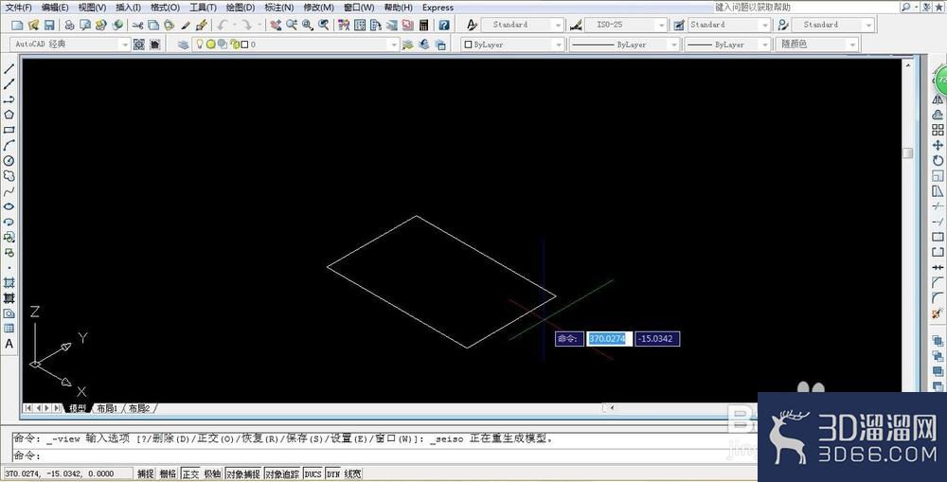The width and height of the screenshot is (947, 482).
Task: Open the 绘图(D) menu
Action: pyautogui.click(x=241, y=8)
